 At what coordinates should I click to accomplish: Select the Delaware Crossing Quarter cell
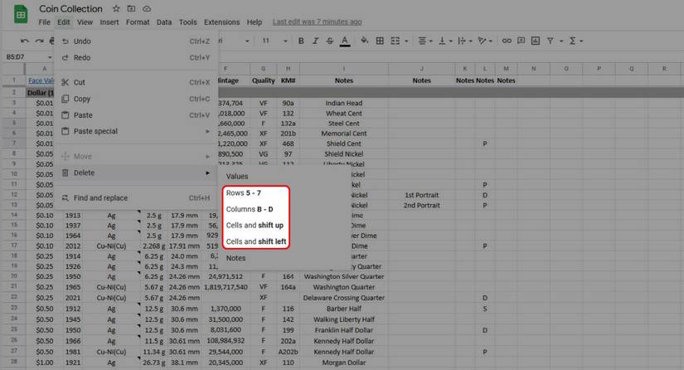[344, 298]
